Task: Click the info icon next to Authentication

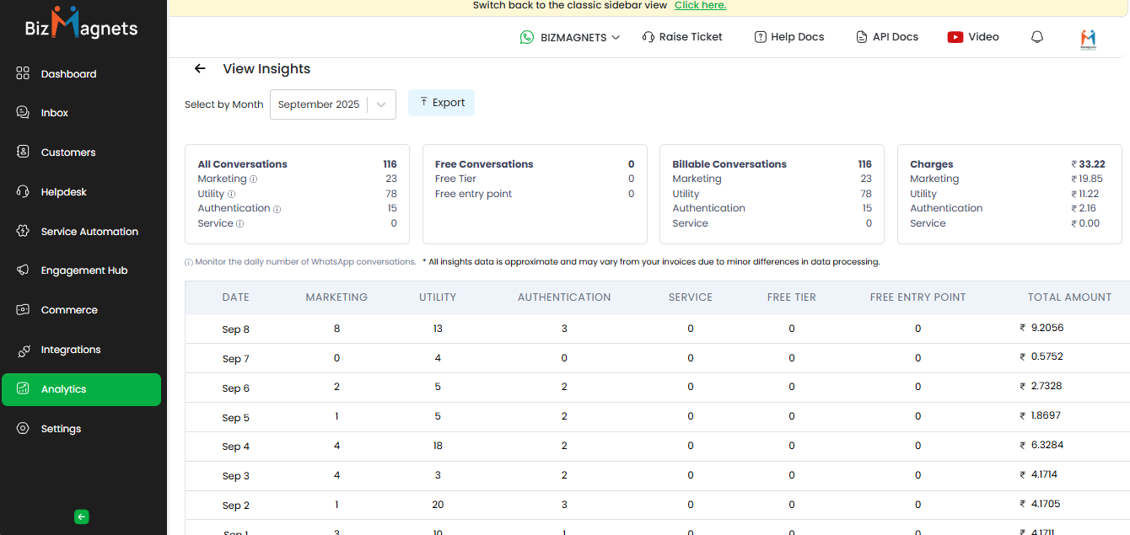Action: pyautogui.click(x=277, y=209)
